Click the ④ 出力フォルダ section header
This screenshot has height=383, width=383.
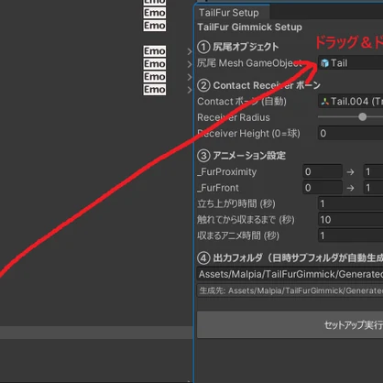290,257
